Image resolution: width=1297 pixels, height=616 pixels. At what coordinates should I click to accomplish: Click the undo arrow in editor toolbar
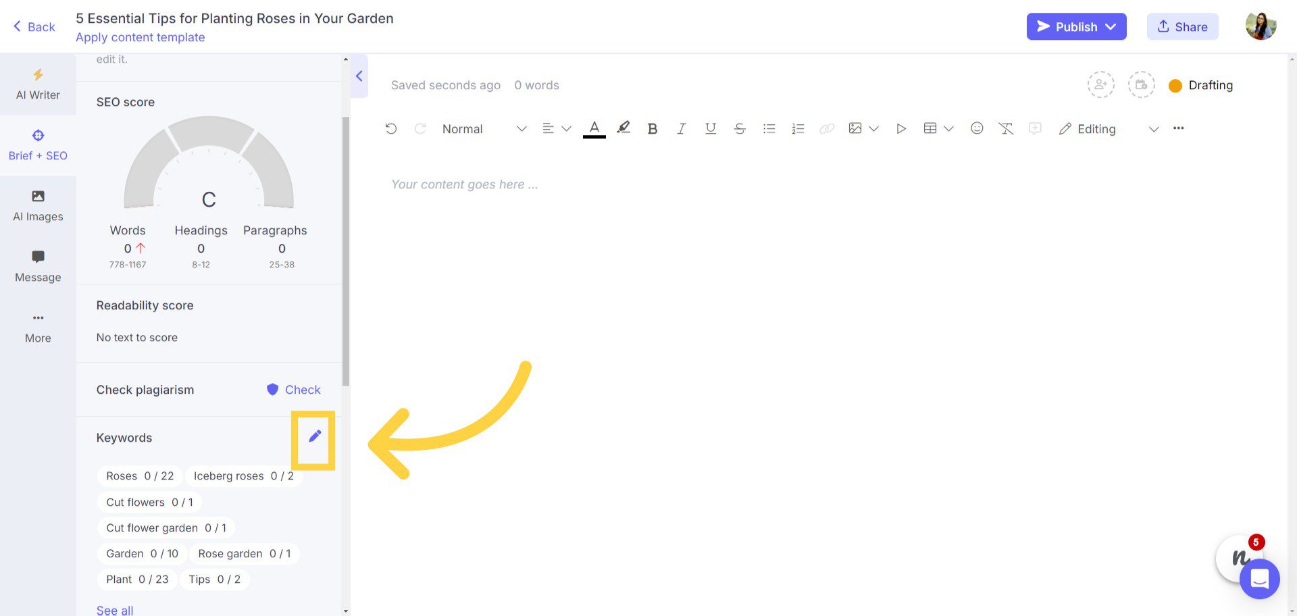[x=391, y=128]
